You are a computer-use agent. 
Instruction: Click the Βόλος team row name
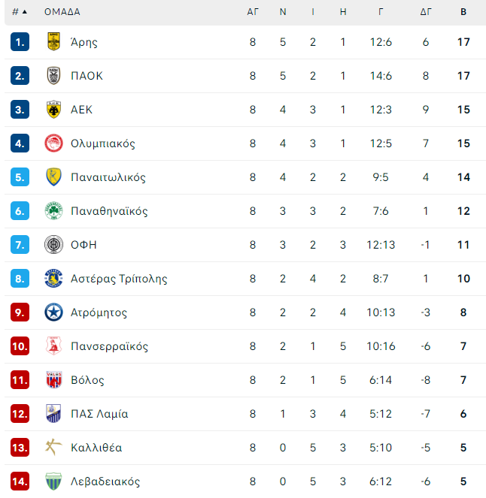coord(87,380)
